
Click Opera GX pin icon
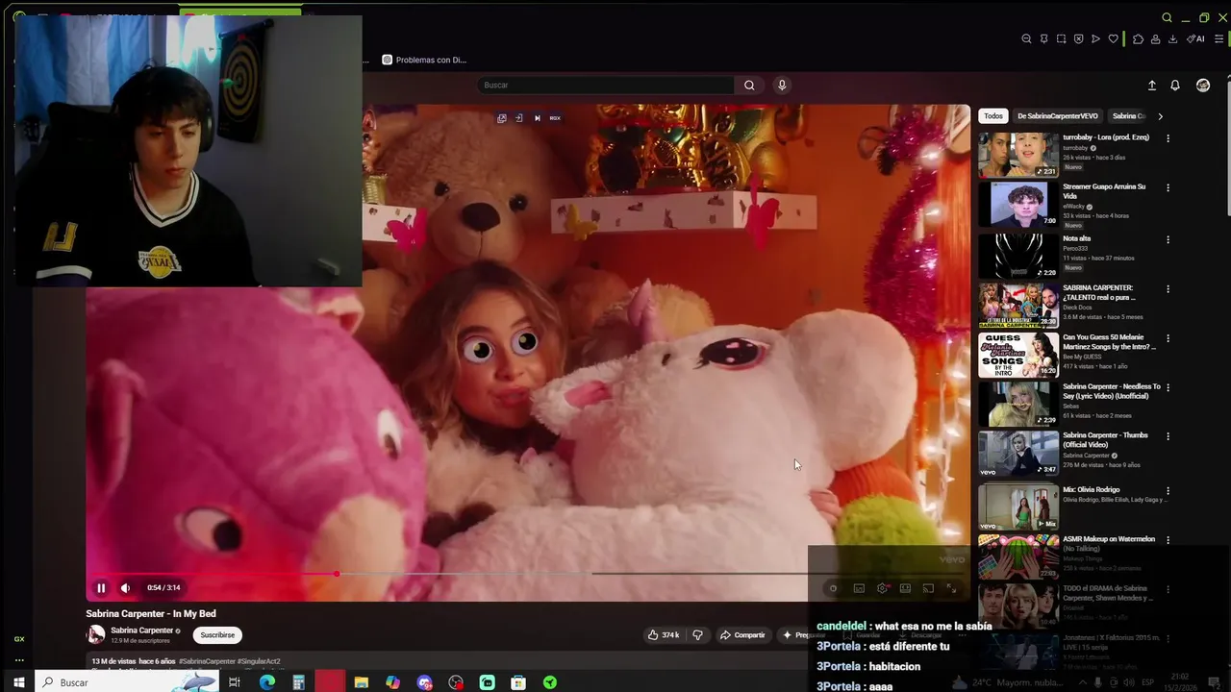[1043, 39]
